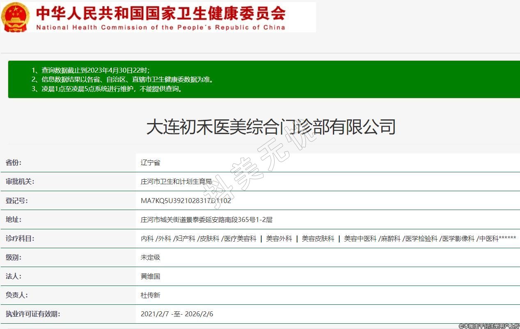Click the 中华人民共和国国家卫生健康委员会 header title
Image resolution: width=520 pixels, height=329 pixels.
click(x=160, y=13)
